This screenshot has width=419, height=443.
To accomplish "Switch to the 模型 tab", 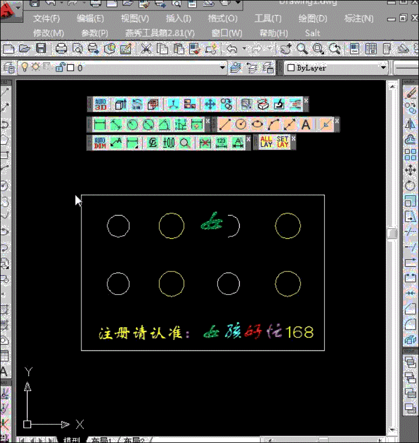I will (x=72, y=440).
